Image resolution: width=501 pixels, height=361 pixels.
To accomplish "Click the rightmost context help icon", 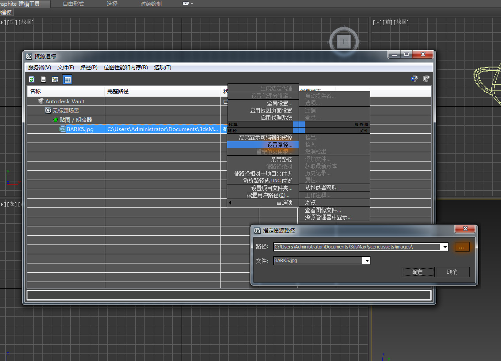I will point(426,79).
